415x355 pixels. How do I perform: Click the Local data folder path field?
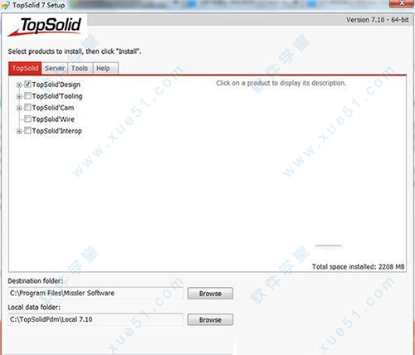(95, 319)
